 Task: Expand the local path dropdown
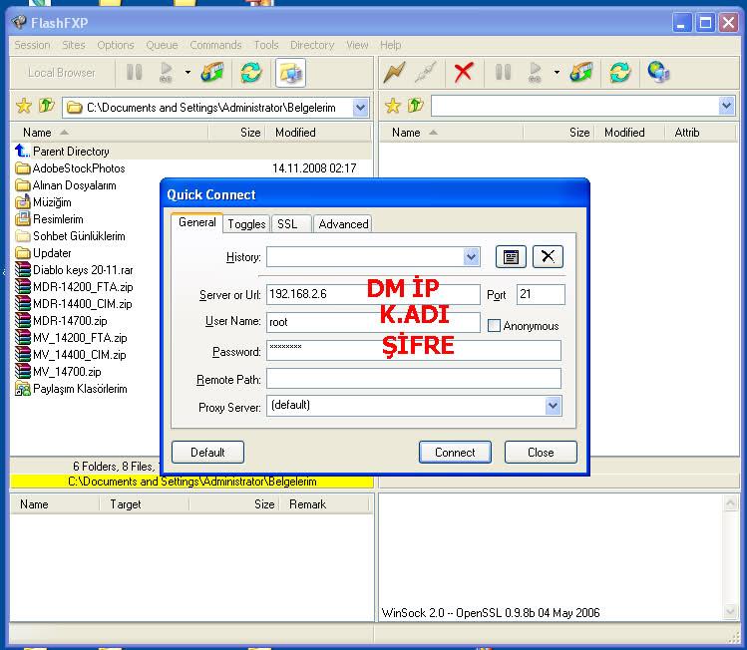[360, 108]
